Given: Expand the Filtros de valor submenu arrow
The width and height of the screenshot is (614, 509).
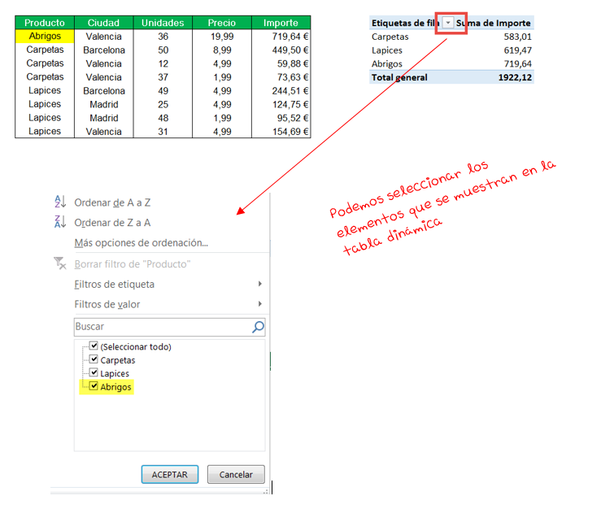Looking at the screenshot, I should [x=260, y=303].
